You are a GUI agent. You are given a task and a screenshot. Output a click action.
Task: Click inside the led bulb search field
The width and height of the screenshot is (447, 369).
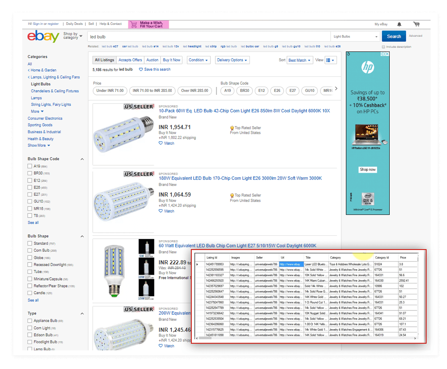coord(200,36)
